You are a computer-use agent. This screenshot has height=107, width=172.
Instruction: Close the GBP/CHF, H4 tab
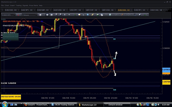pos(99,10)
